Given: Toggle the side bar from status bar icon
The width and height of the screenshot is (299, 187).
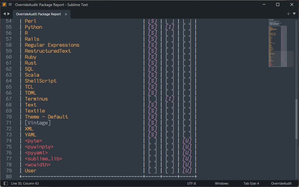Looking at the screenshot, I should point(5,183).
